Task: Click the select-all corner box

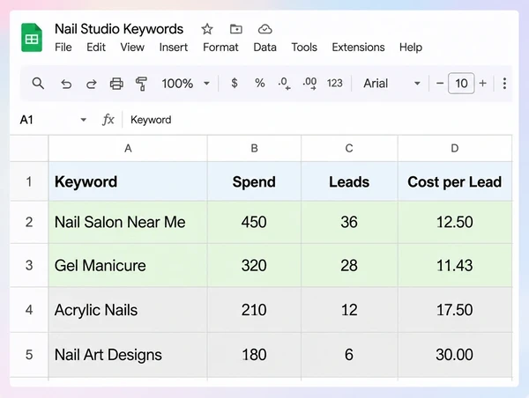Action: coord(29,148)
